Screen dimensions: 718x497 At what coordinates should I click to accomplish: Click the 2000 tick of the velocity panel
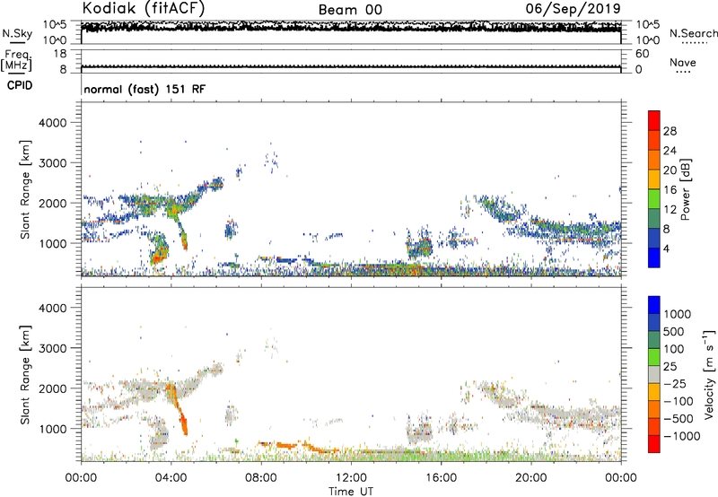[x=52, y=388]
